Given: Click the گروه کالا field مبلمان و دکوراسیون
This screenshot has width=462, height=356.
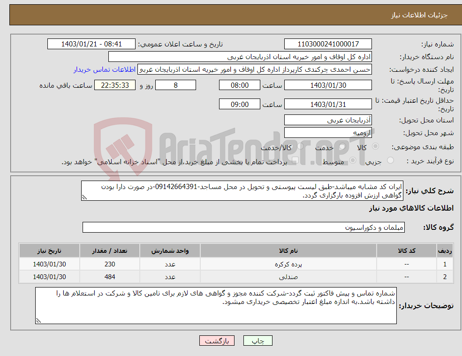Looking at the screenshot, I should [x=244, y=227].
